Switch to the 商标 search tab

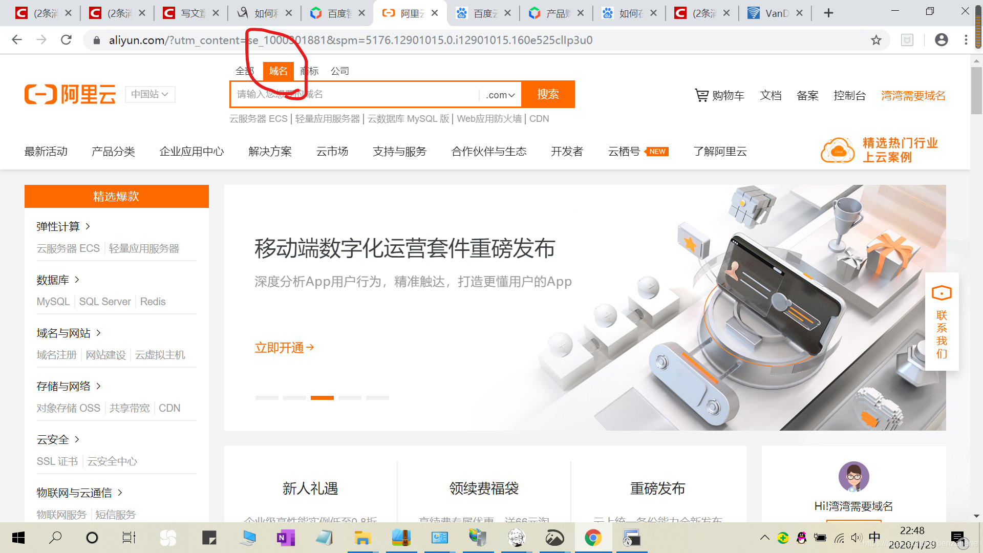[309, 71]
